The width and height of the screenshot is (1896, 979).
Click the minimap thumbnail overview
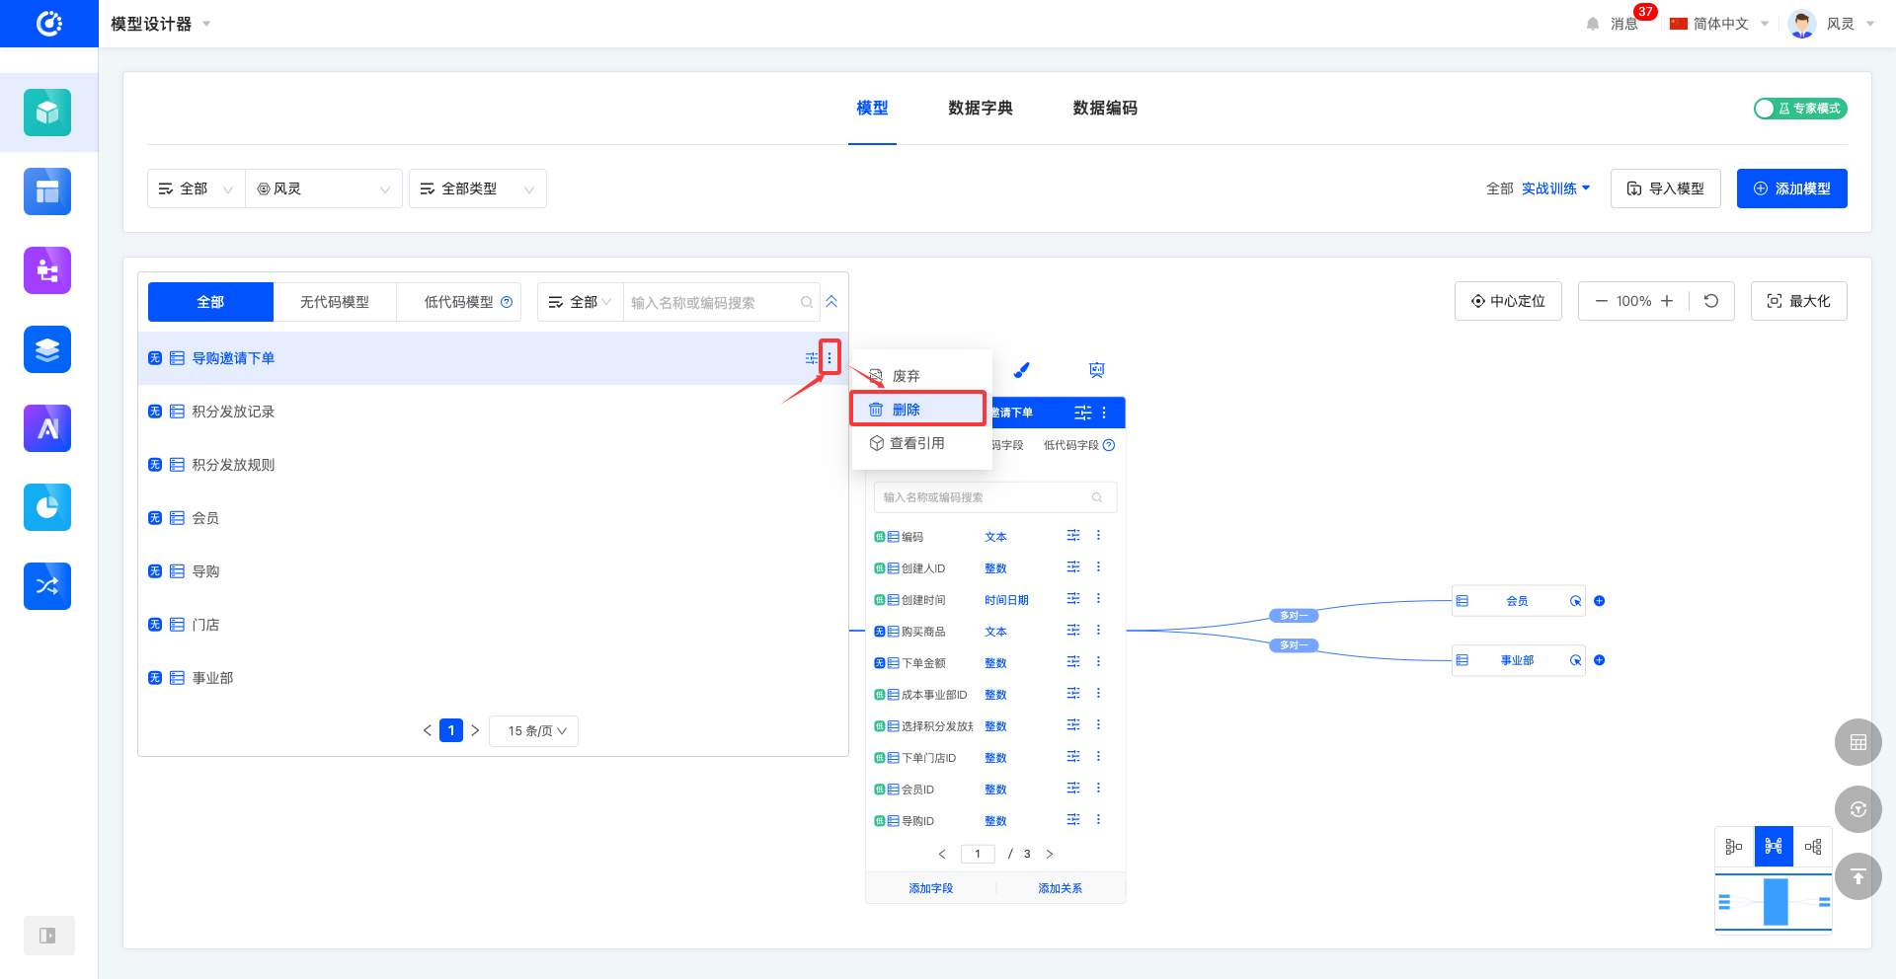[1774, 902]
